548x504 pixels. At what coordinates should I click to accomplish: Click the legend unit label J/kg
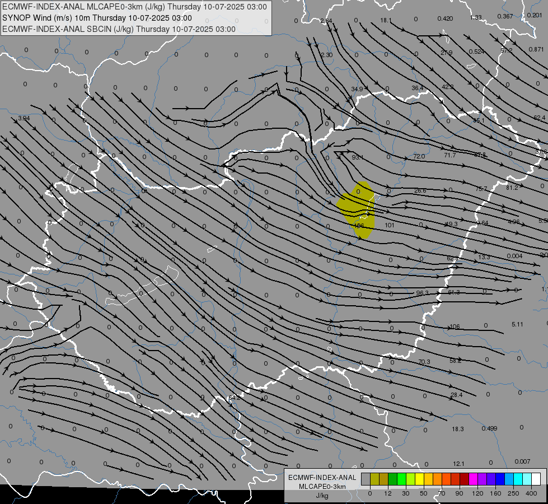pyautogui.click(x=322, y=496)
